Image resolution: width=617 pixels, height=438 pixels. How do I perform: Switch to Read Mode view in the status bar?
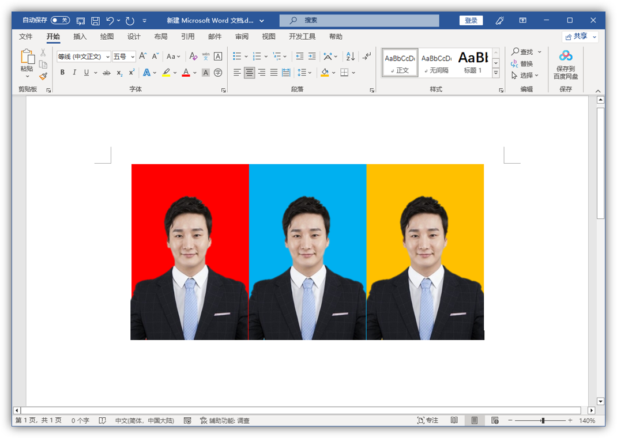tap(454, 421)
